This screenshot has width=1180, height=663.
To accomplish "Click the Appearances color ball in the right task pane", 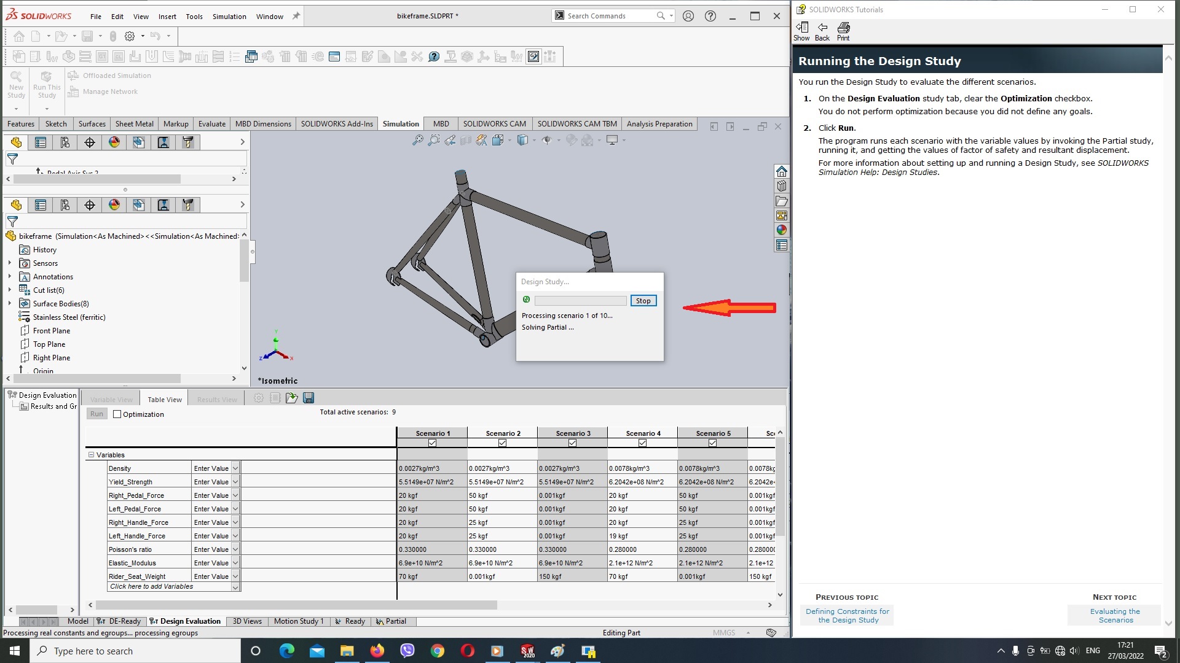I will coord(782,230).
